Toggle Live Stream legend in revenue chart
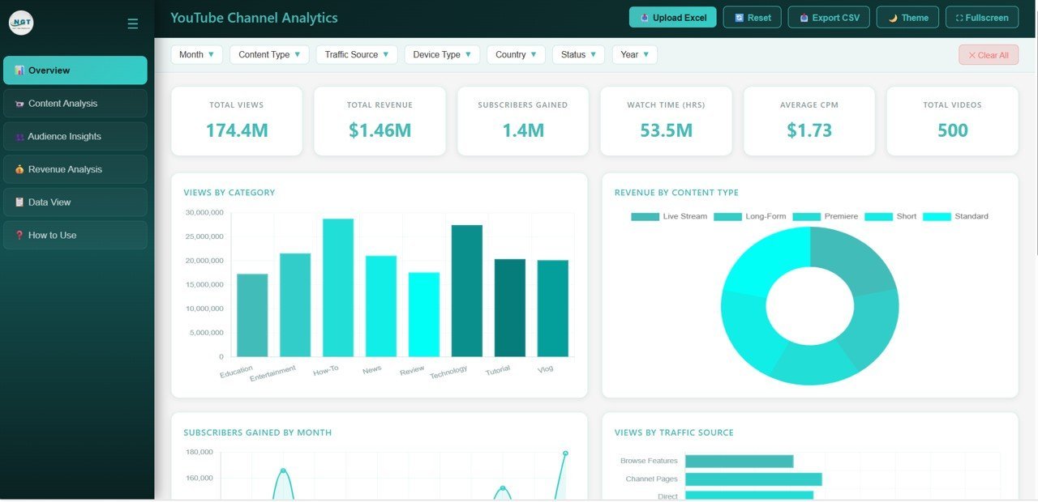 coord(669,216)
